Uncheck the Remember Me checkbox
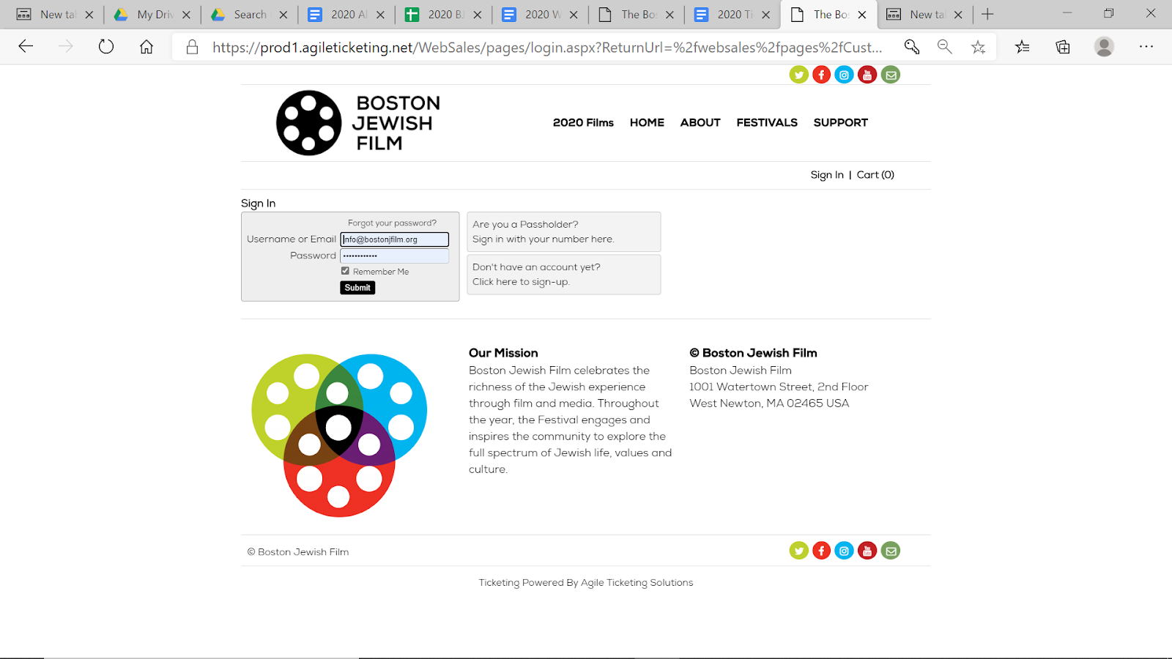 [x=345, y=271]
